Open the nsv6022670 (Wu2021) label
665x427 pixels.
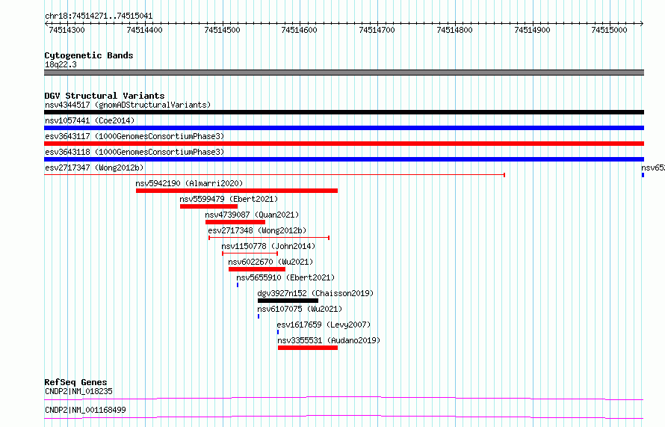(x=270, y=262)
